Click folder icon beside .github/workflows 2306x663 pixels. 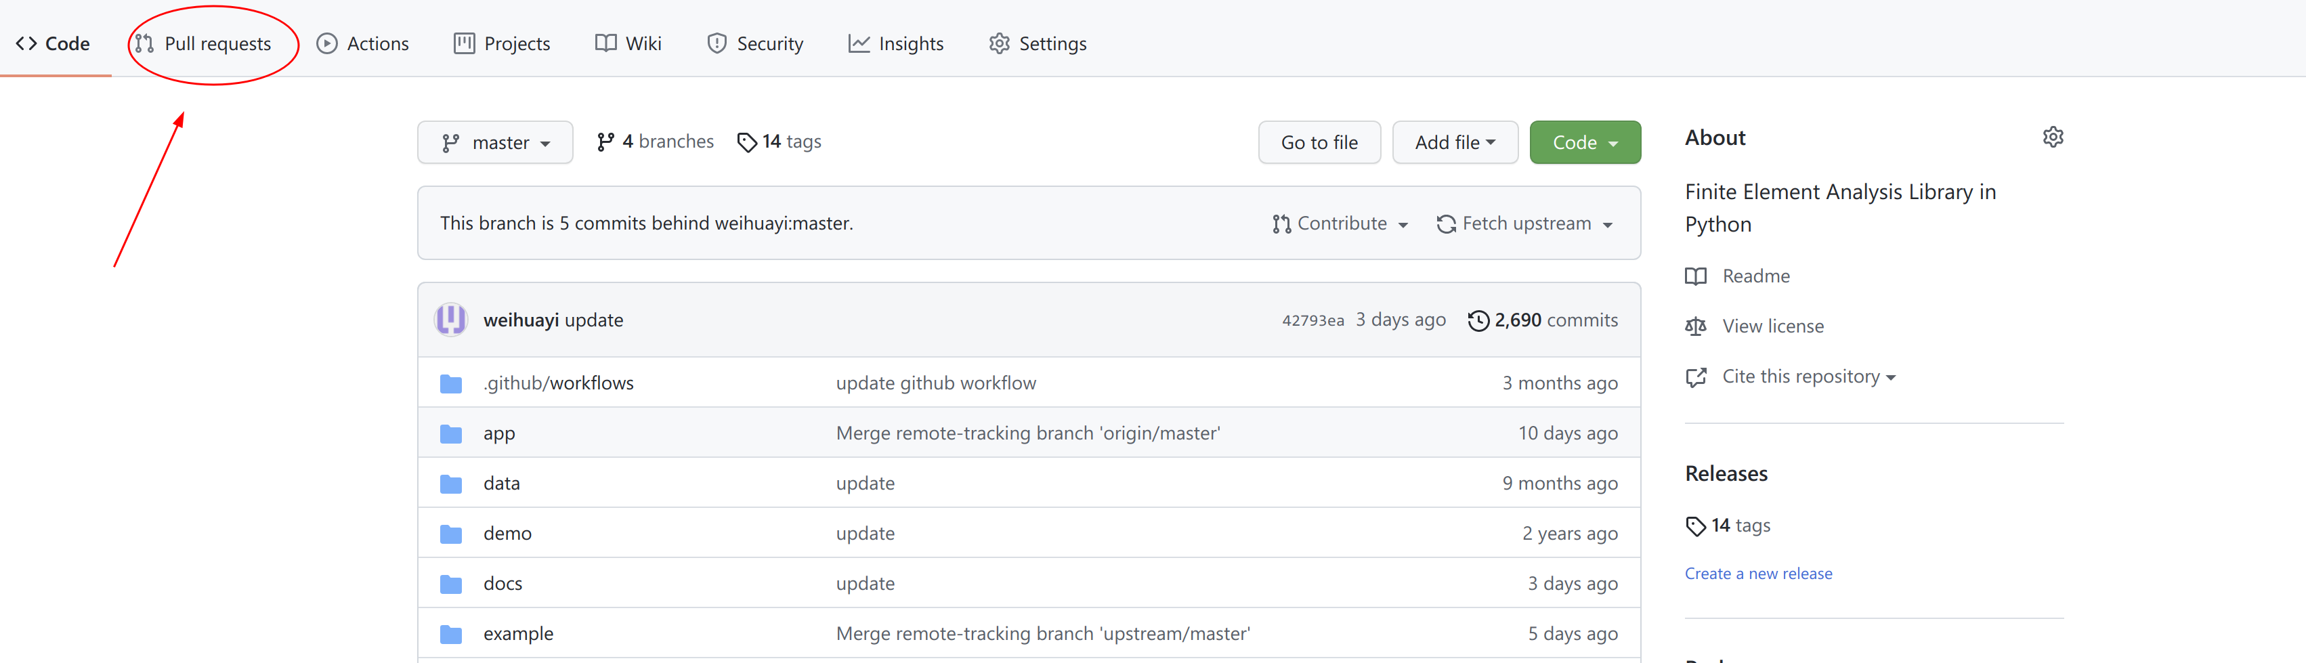coord(451,384)
